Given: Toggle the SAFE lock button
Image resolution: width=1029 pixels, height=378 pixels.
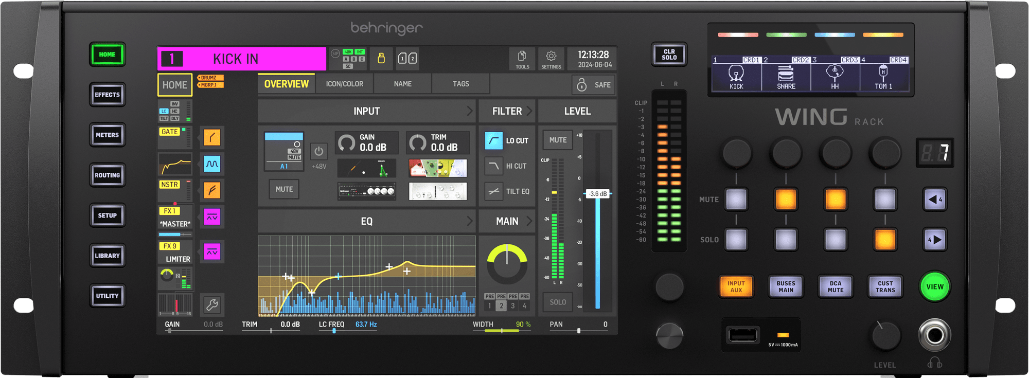Looking at the screenshot, I should tap(594, 85).
